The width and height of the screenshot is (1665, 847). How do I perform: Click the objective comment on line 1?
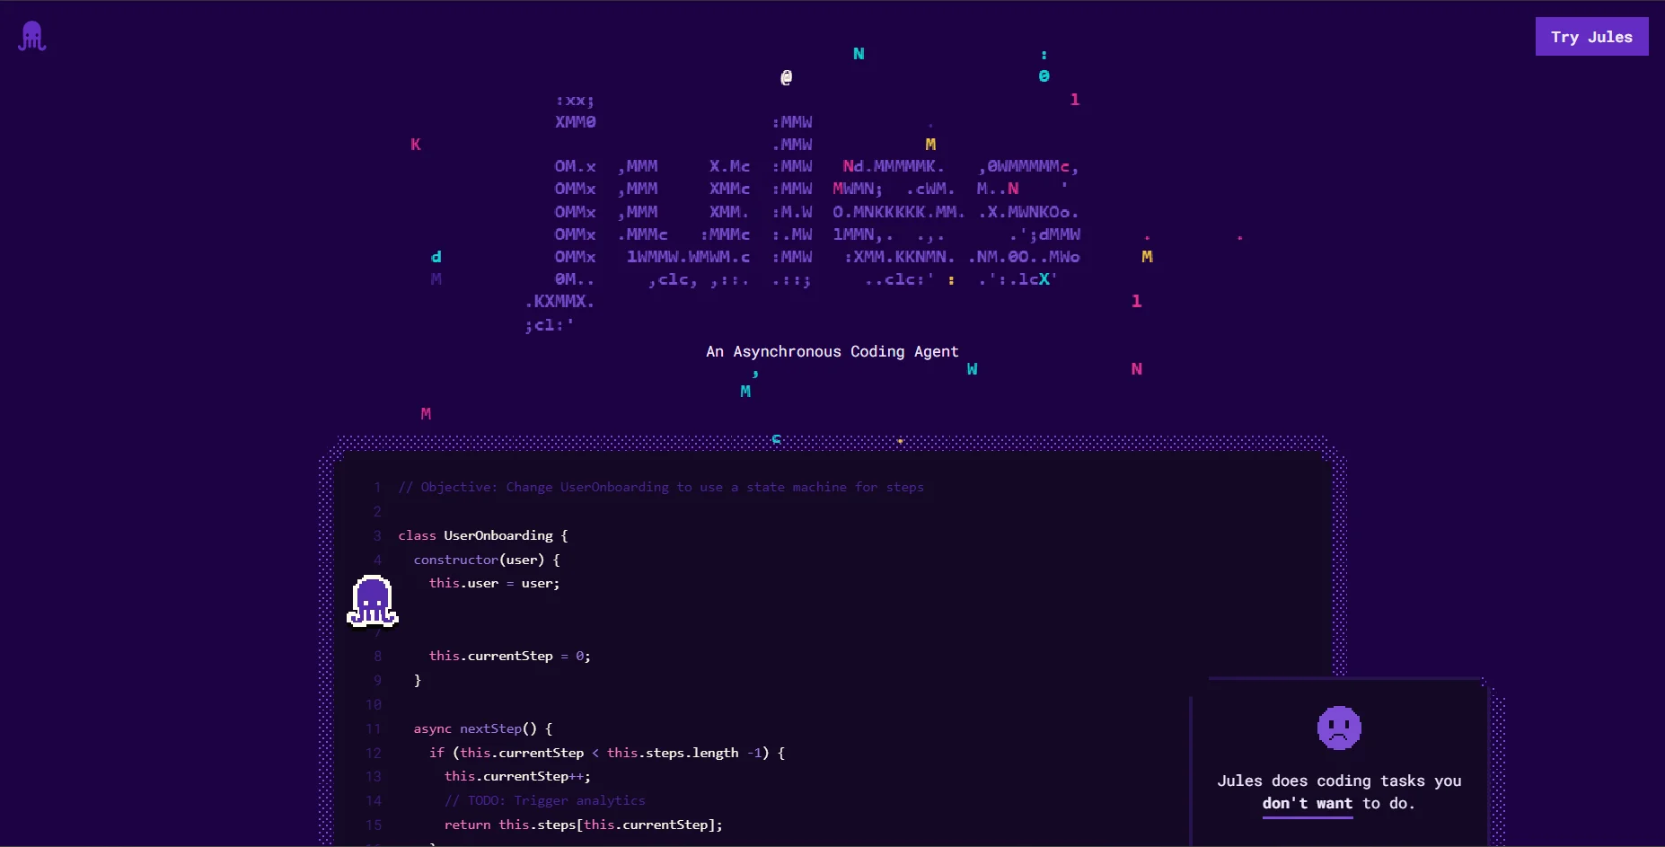[661, 487]
